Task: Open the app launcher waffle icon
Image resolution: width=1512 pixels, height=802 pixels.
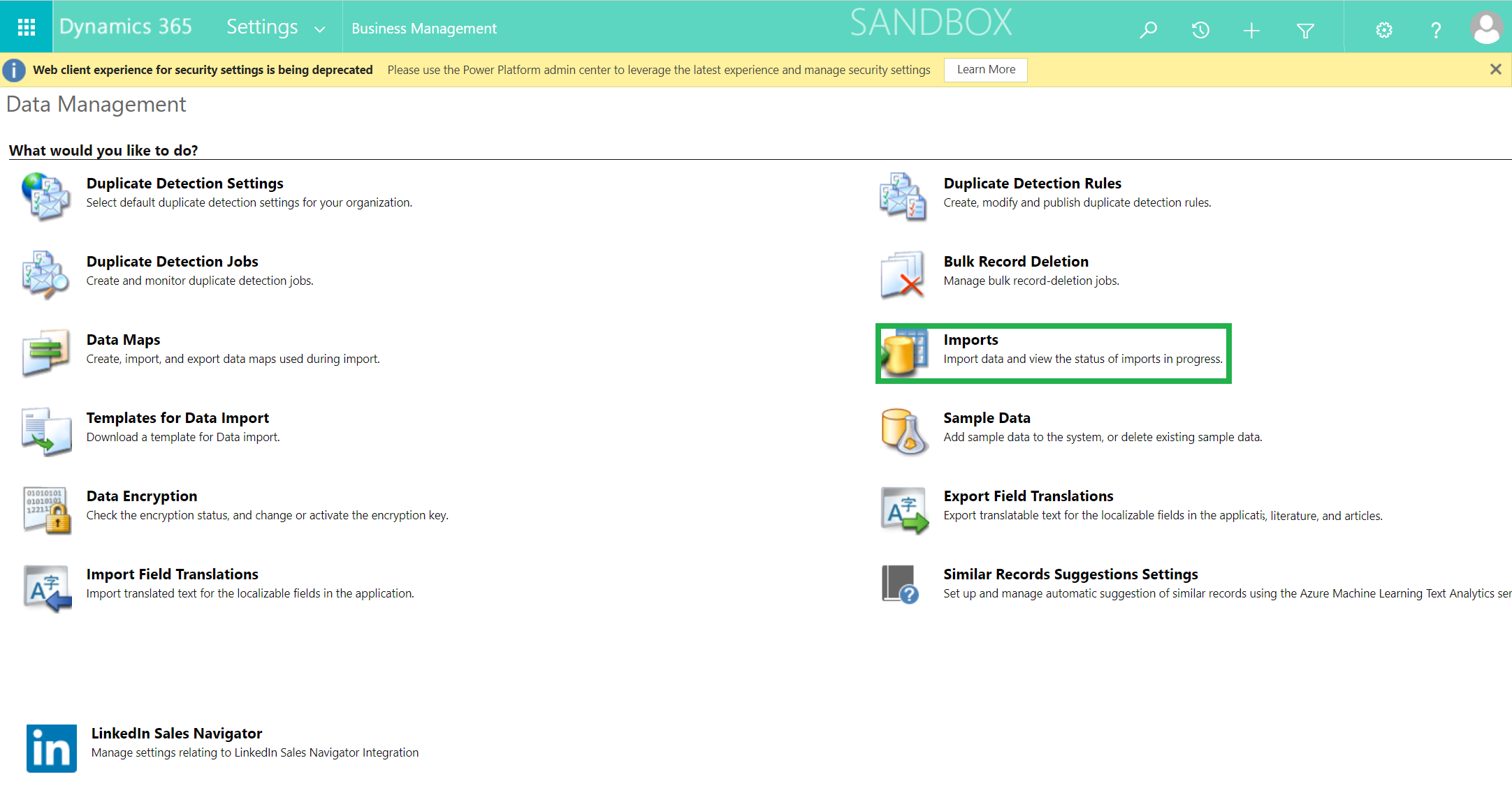Action: 26,27
